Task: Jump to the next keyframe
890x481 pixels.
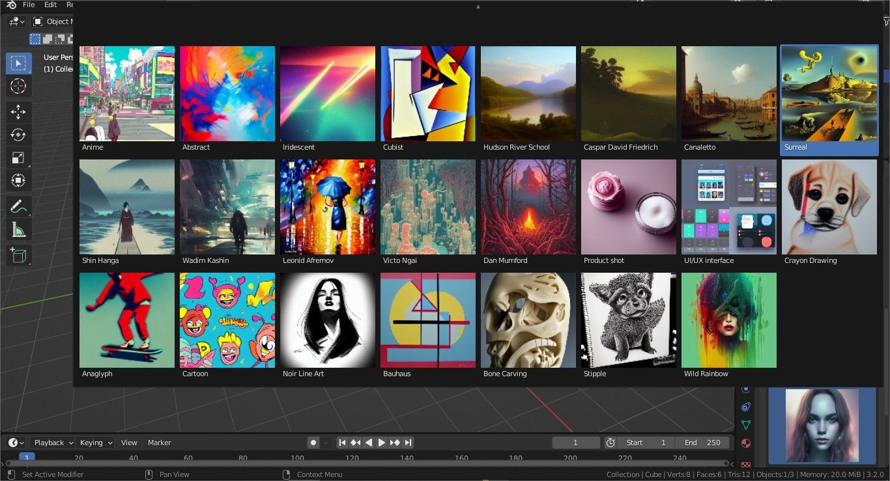Action: pos(395,443)
